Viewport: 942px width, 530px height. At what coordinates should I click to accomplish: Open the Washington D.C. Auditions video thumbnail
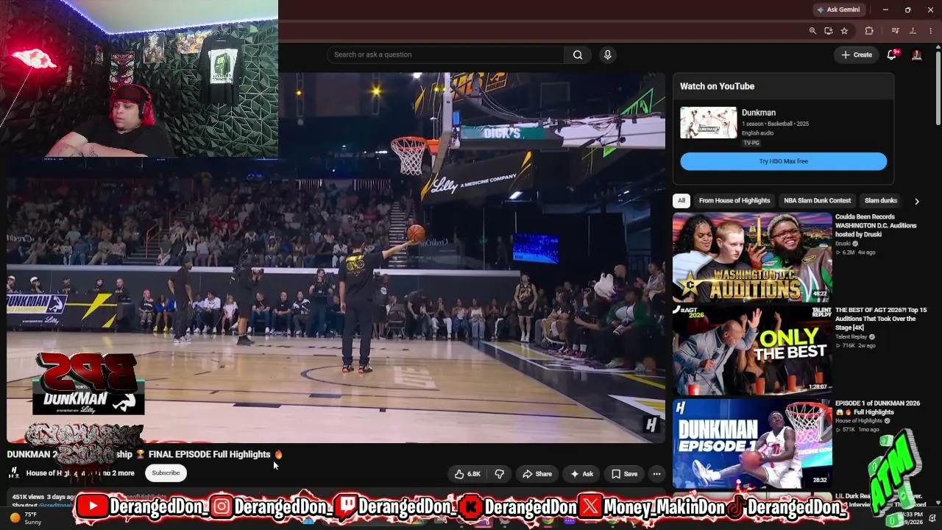[752, 257]
